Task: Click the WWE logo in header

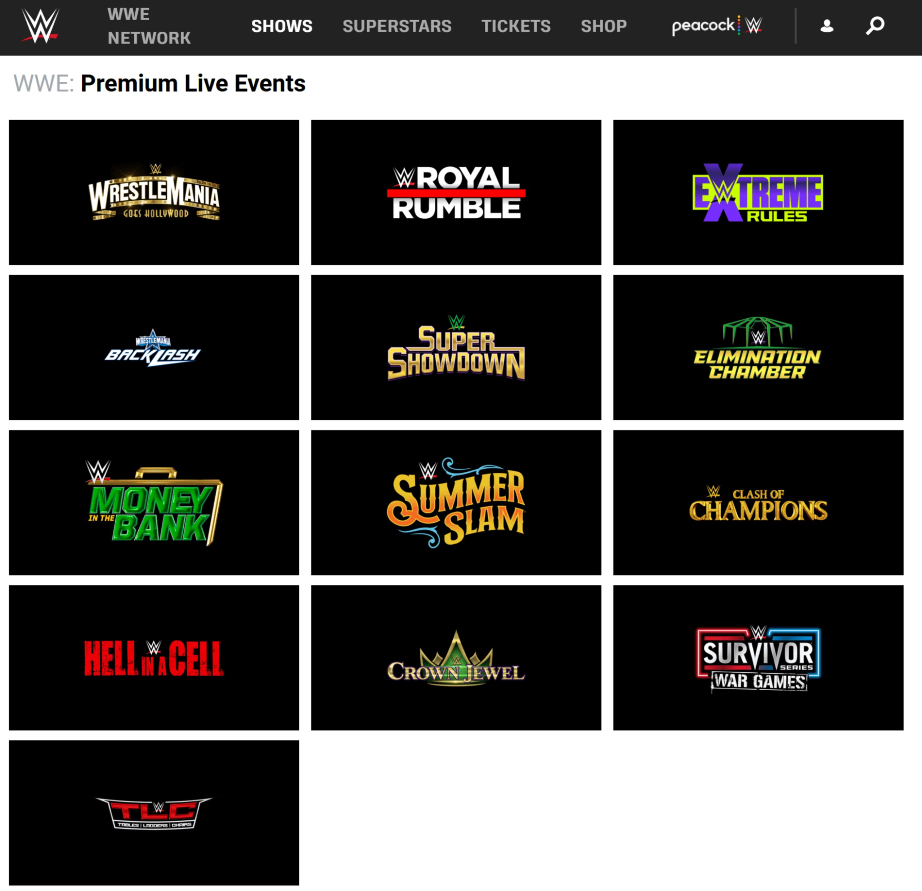Action: click(x=40, y=26)
